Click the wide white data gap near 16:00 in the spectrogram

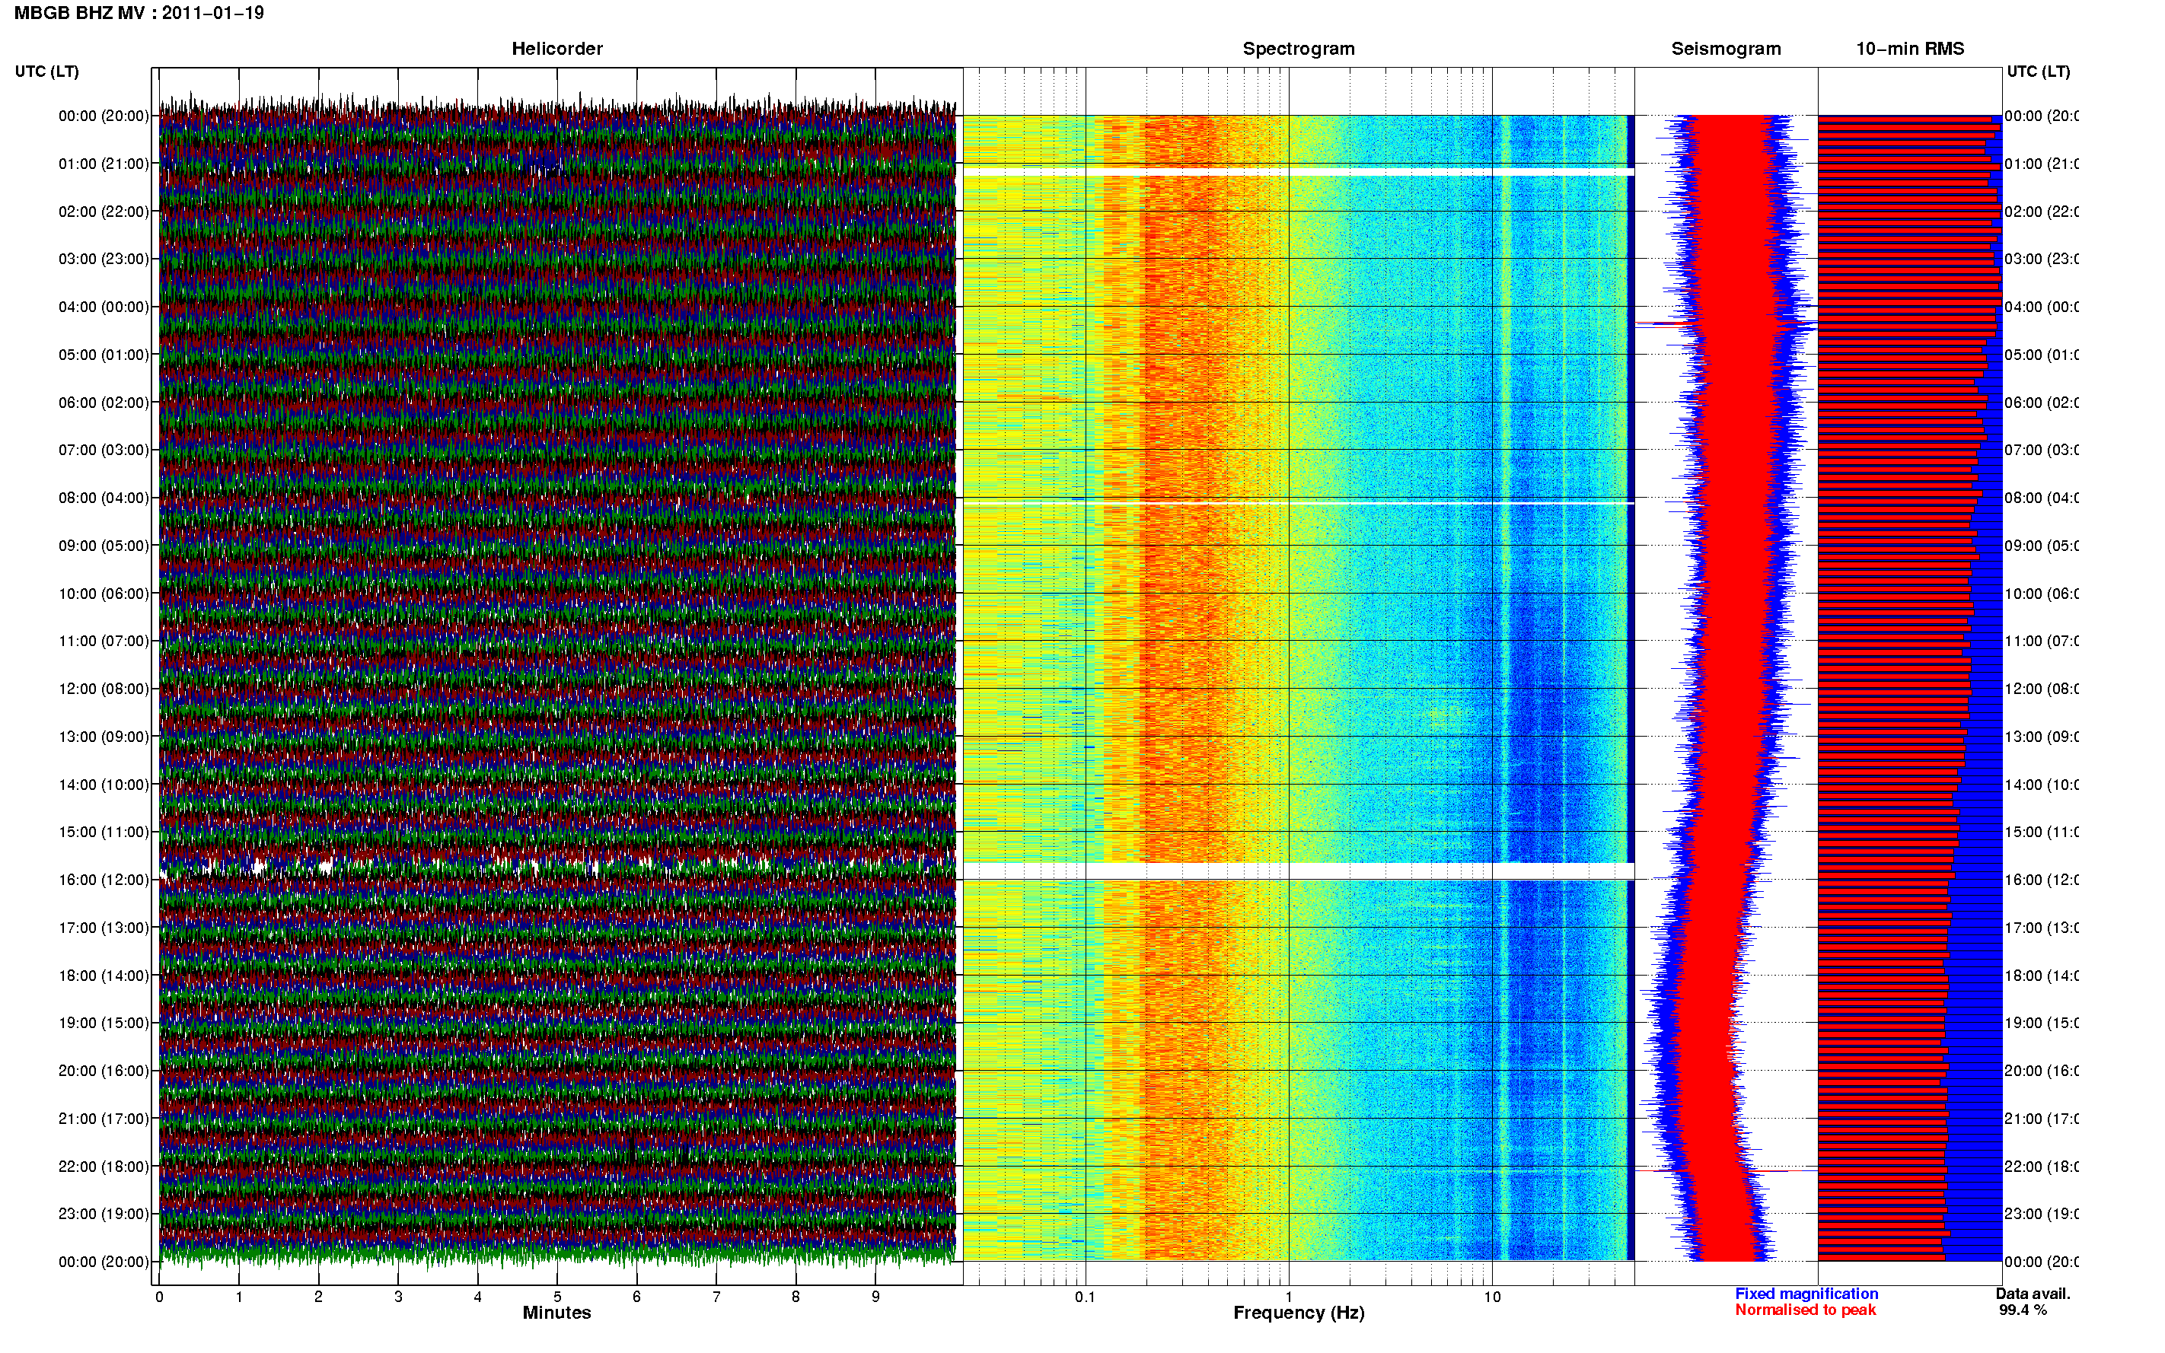tap(1299, 871)
